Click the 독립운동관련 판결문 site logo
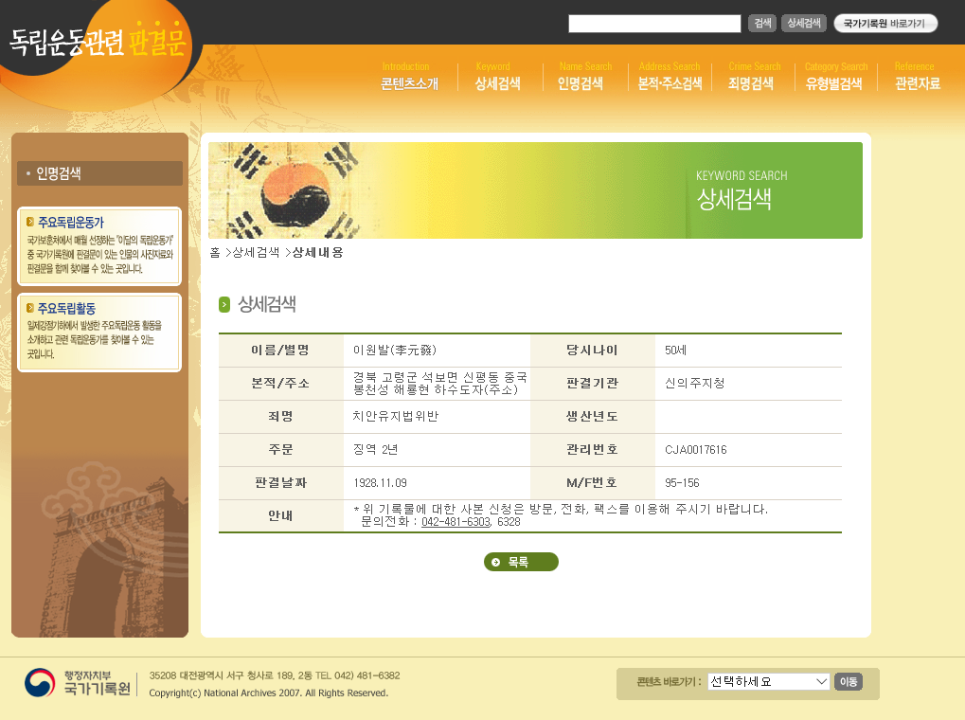 coord(98,41)
